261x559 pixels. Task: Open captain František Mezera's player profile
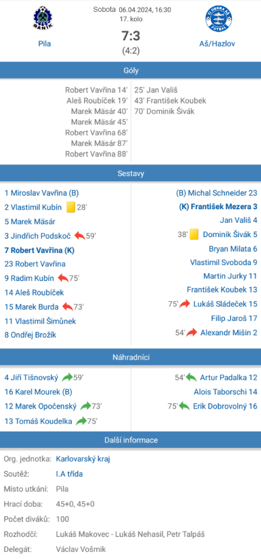click(219, 206)
